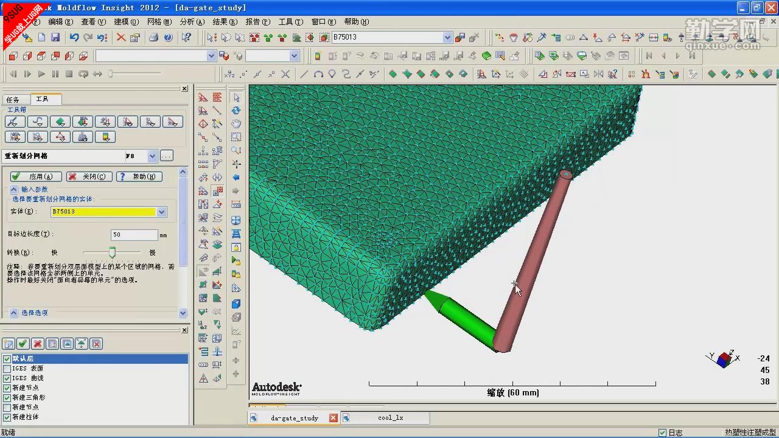Click the New layer icon in layer panel
Viewport: 779px width, 438px height.
click(9, 344)
